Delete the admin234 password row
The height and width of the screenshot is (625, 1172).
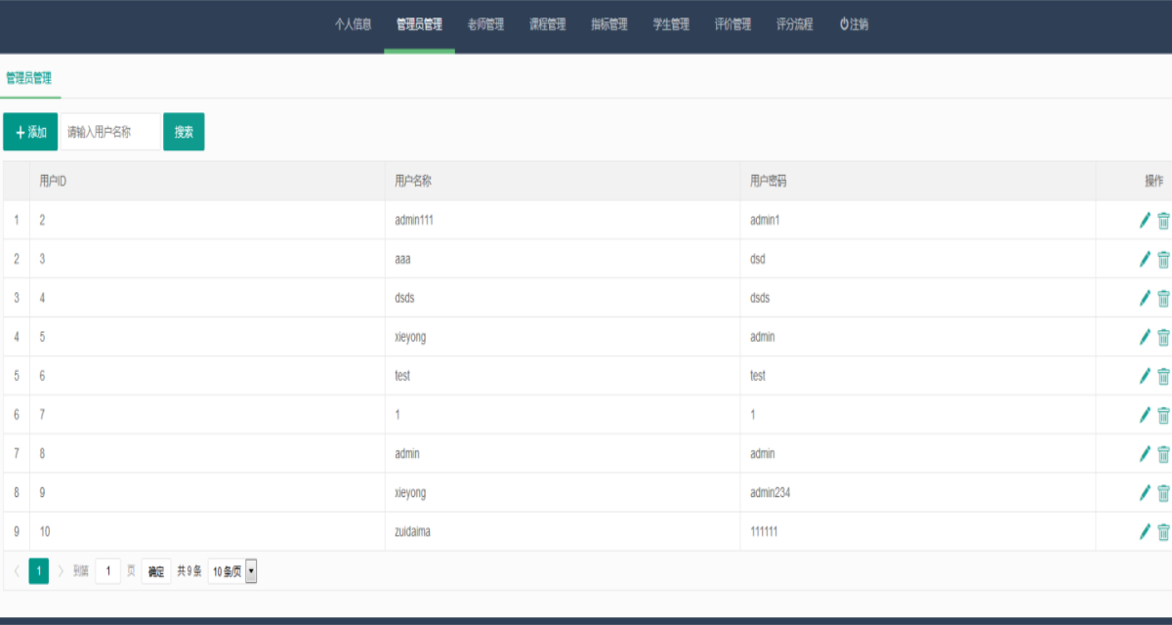[x=1163, y=493]
